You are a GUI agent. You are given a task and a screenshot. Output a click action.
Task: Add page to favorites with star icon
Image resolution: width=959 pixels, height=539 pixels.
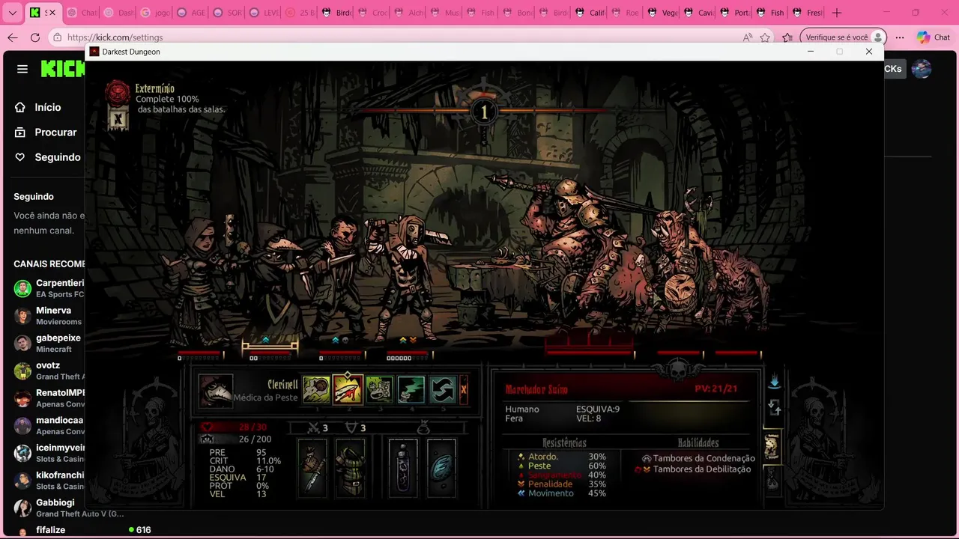pos(765,37)
